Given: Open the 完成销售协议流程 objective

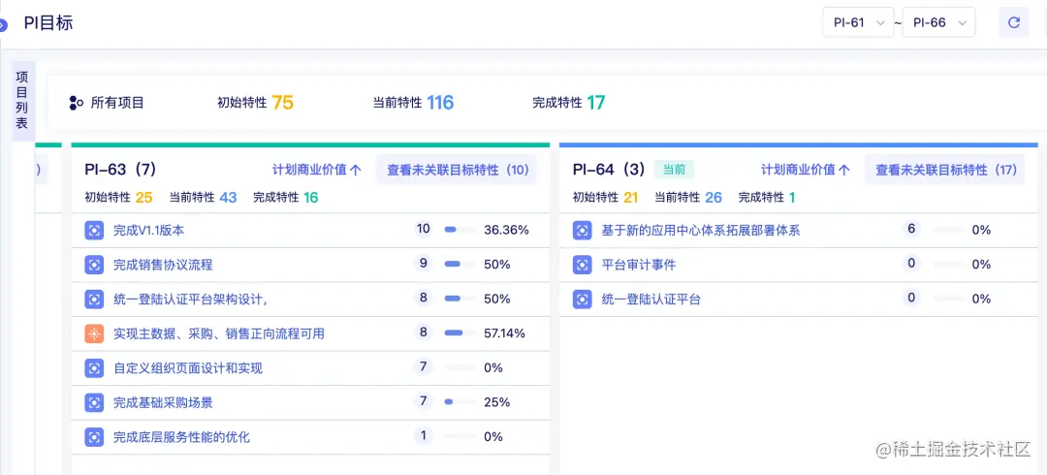Looking at the screenshot, I should point(163,265).
